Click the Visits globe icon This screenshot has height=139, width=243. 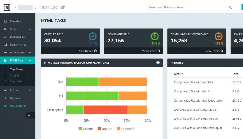(x=5, y=29)
